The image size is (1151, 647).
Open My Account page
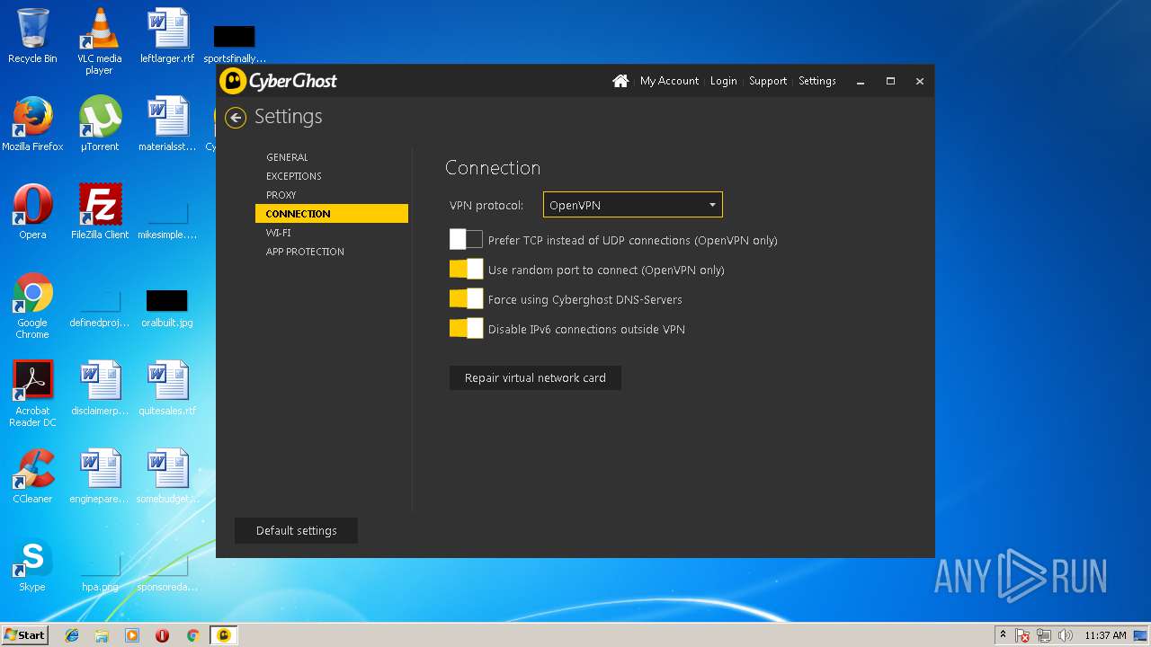(x=669, y=81)
